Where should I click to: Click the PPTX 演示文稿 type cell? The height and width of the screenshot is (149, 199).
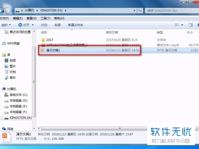pyautogui.click(x=167, y=50)
